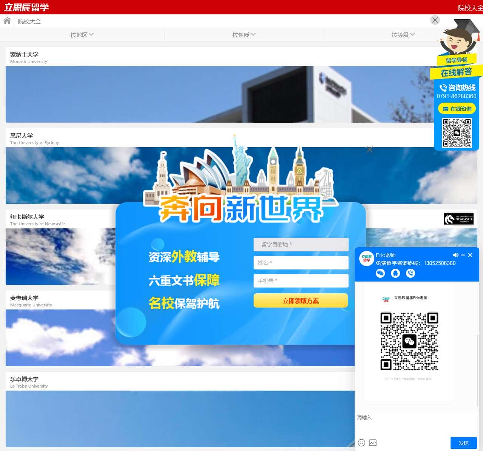Expand the 按性质 filter dropdown

tap(244, 35)
